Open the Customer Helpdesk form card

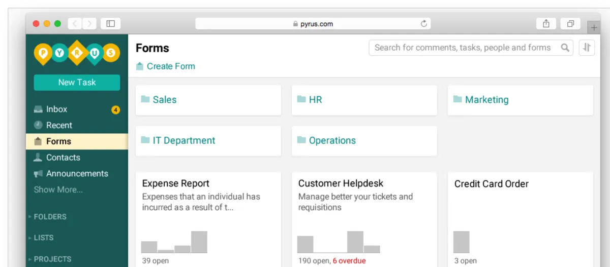pyautogui.click(x=364, y=218)
